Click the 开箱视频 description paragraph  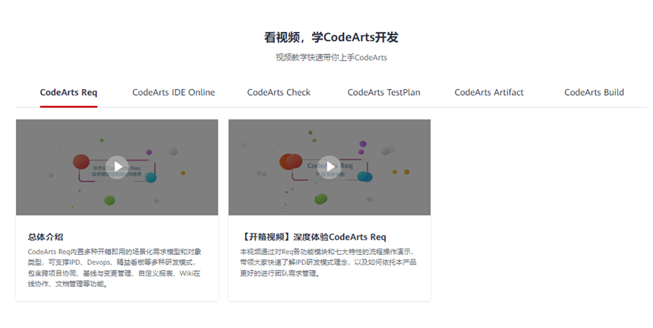coord(328,263)
